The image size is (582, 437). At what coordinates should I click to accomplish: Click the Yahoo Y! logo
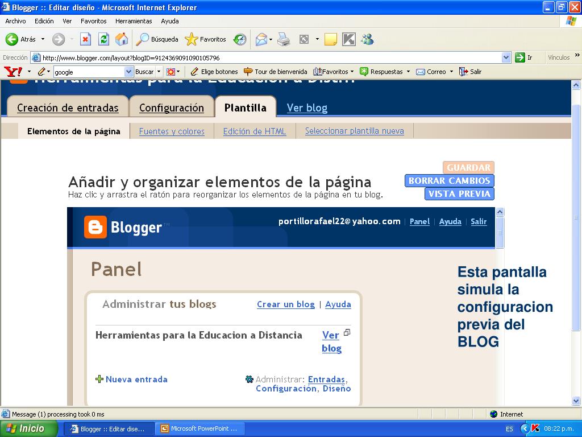pyautogui.click(x=13, y=71)
